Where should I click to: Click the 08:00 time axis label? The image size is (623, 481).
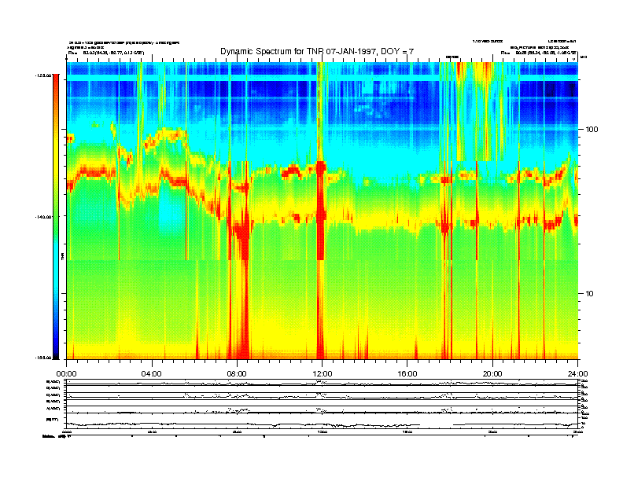tap(237, 374)
